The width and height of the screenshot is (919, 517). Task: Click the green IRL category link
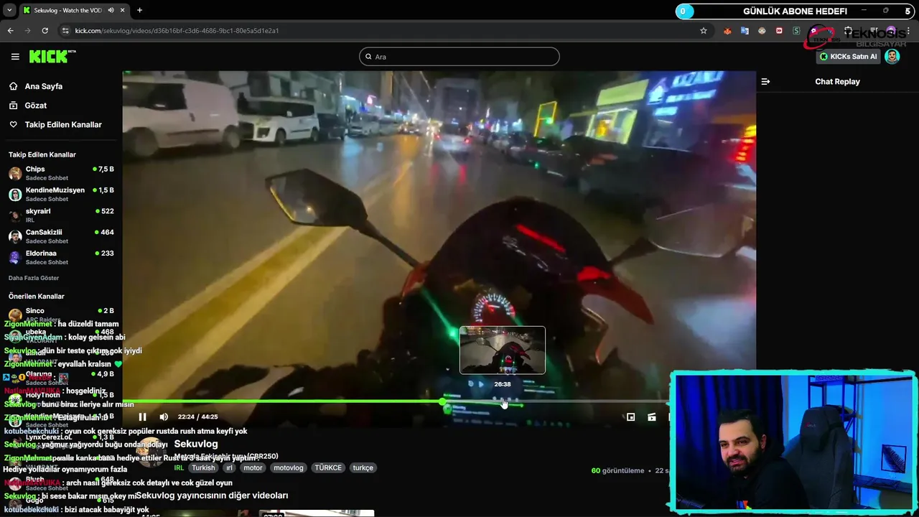179,467
